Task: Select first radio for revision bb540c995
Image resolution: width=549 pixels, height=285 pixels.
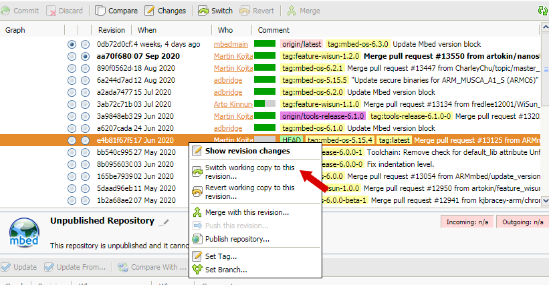Action: tap(72, 152)
